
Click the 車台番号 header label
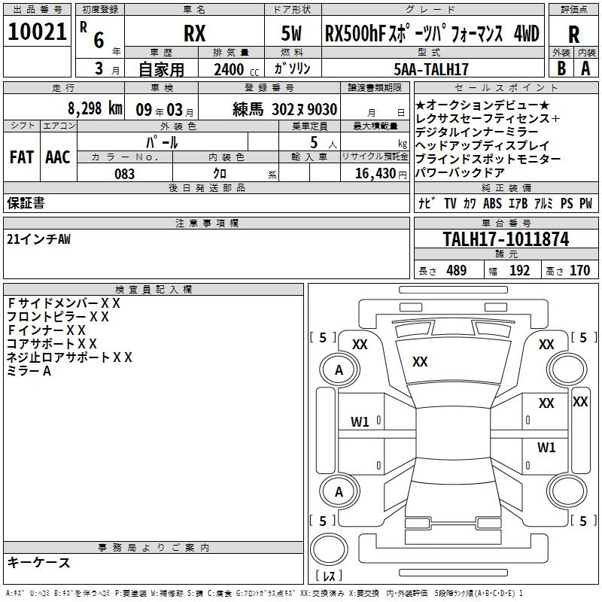coord(506,223)
